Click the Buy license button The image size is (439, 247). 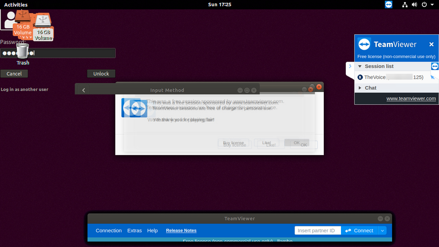tap(235, 144)
